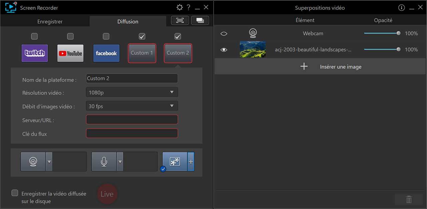Click the plus icon to insert image
The image size is (427, 209).
pos(304,66)
